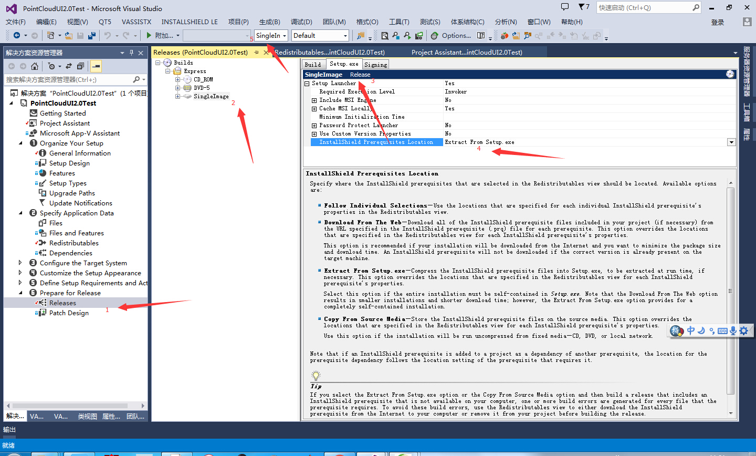Expand the DVD-5 release node
The height and width of the screenshot is (456, 756).
tap(177, 88)
